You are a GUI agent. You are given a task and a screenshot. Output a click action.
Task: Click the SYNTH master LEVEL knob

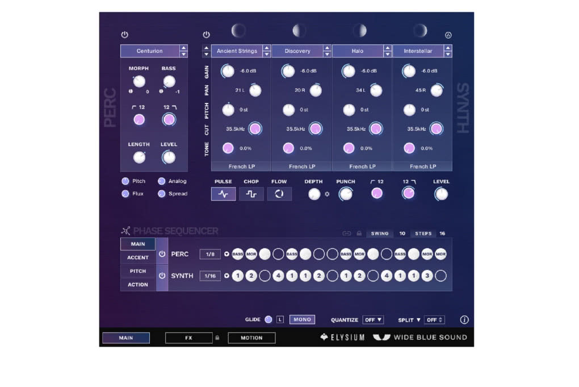[441, 194]
